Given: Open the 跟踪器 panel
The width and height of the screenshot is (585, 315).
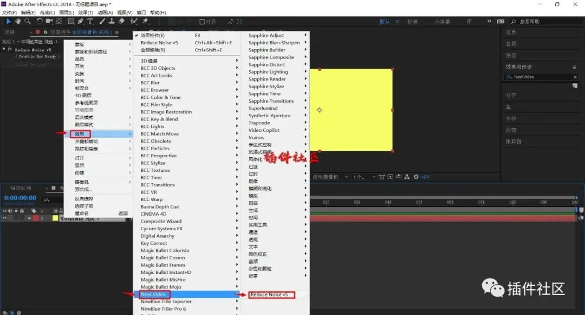Looking at the screenshot, I should (x=513, y=142).
